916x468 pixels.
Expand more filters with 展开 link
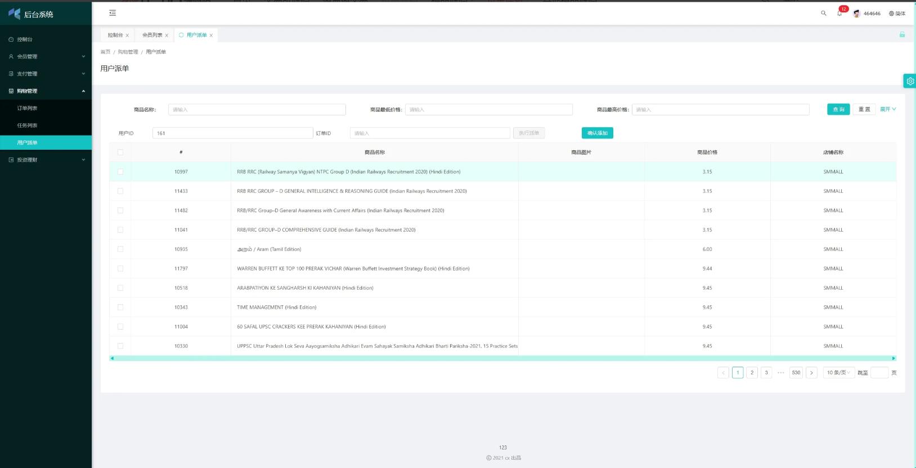[x=888, y=109]
